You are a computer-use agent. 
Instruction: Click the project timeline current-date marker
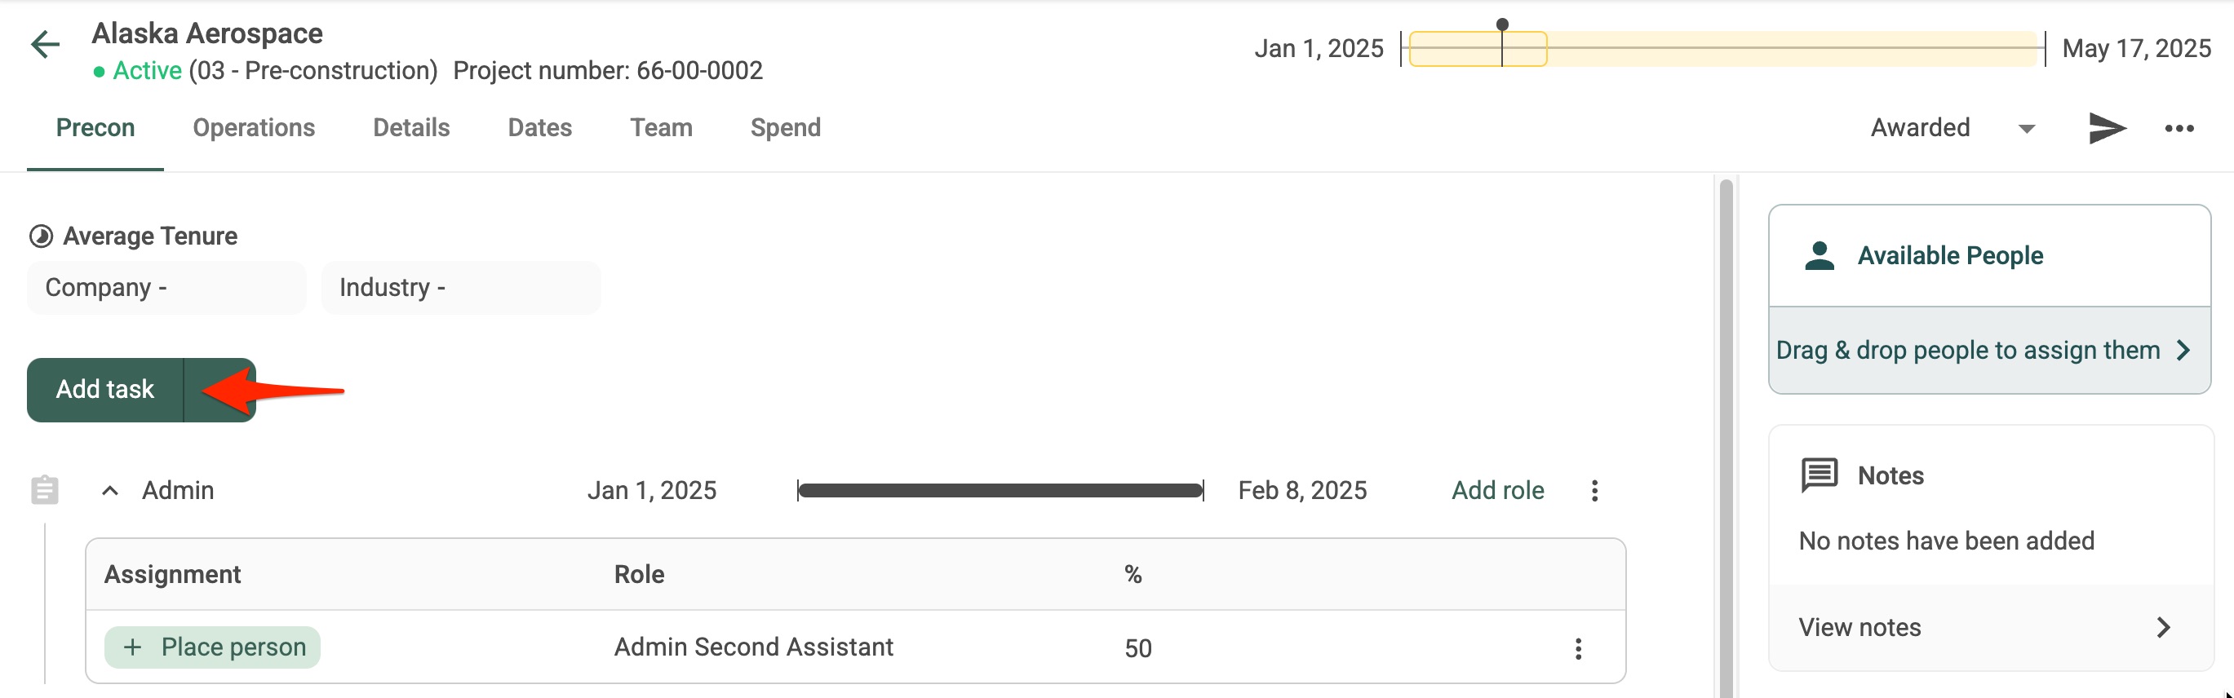1502,25
